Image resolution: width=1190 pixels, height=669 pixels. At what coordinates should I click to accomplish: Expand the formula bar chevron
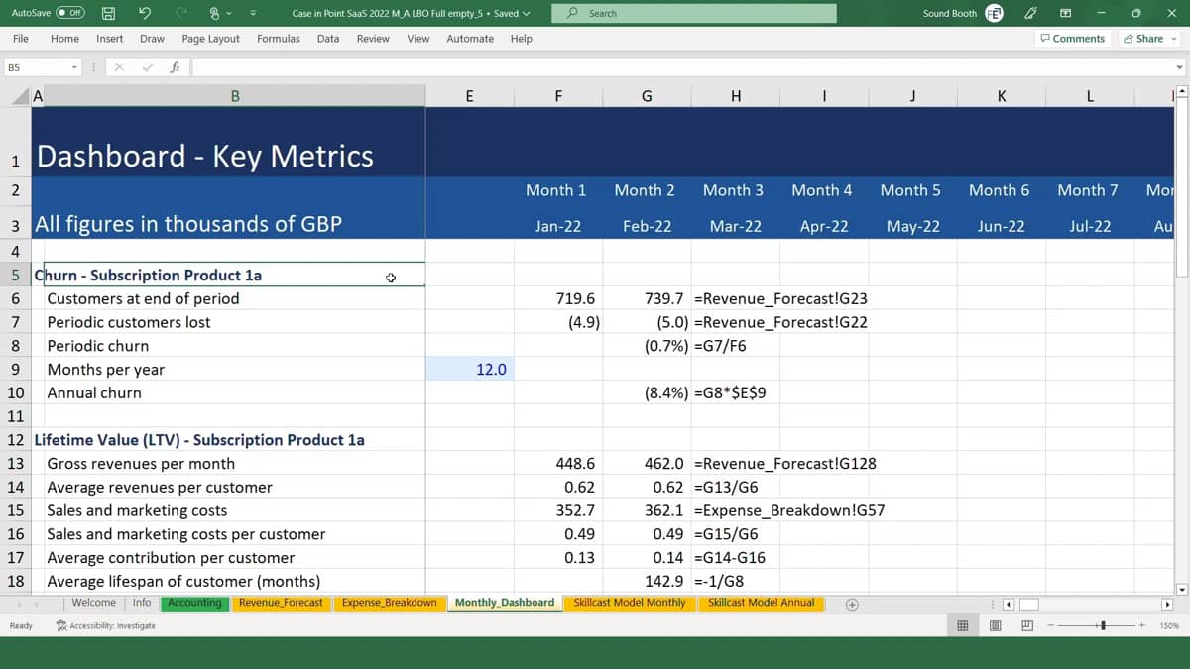pos(1179,67)
